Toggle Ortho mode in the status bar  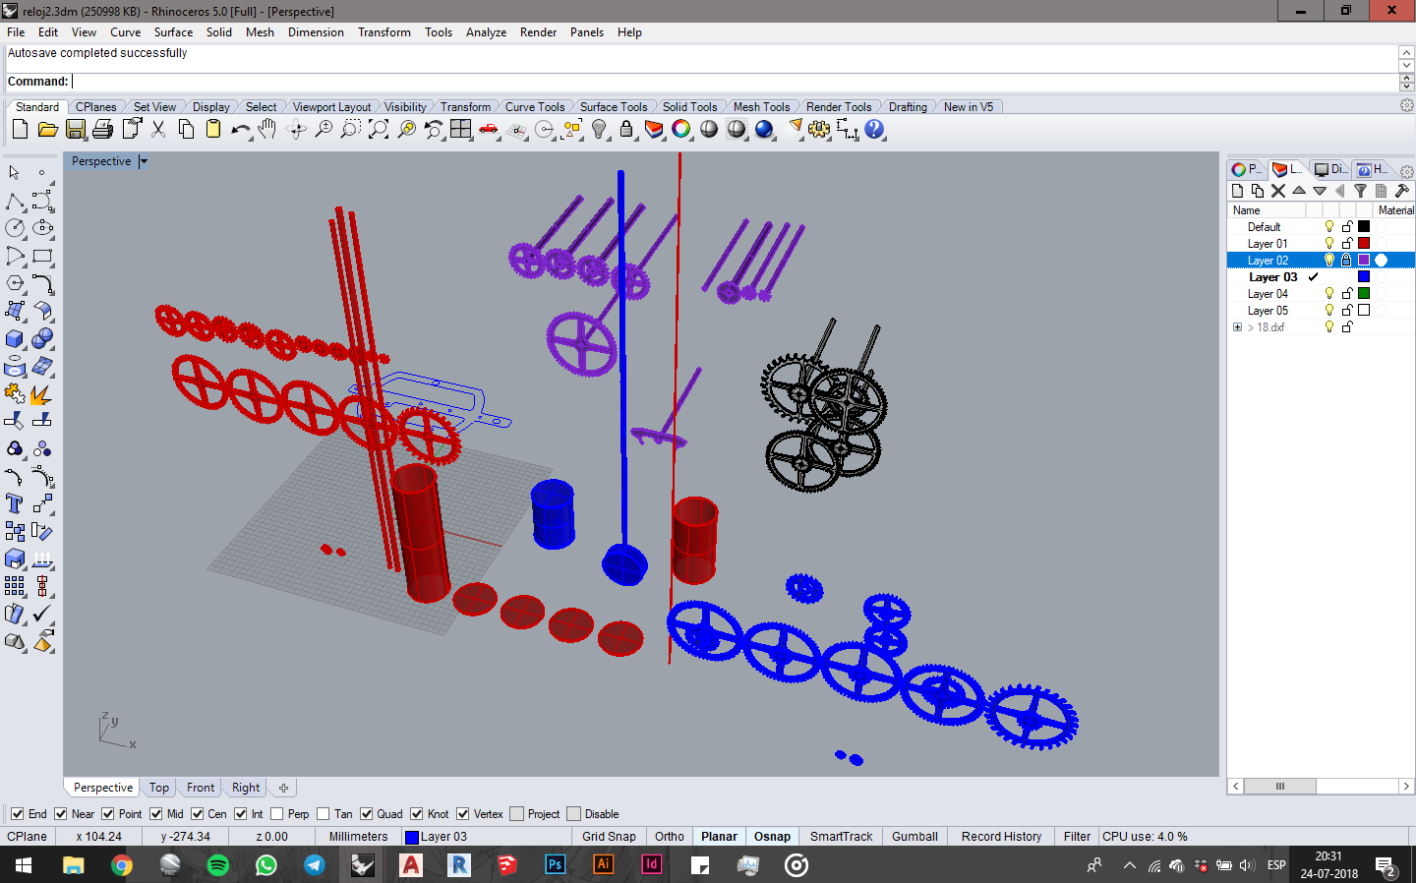tap(670, 837)
